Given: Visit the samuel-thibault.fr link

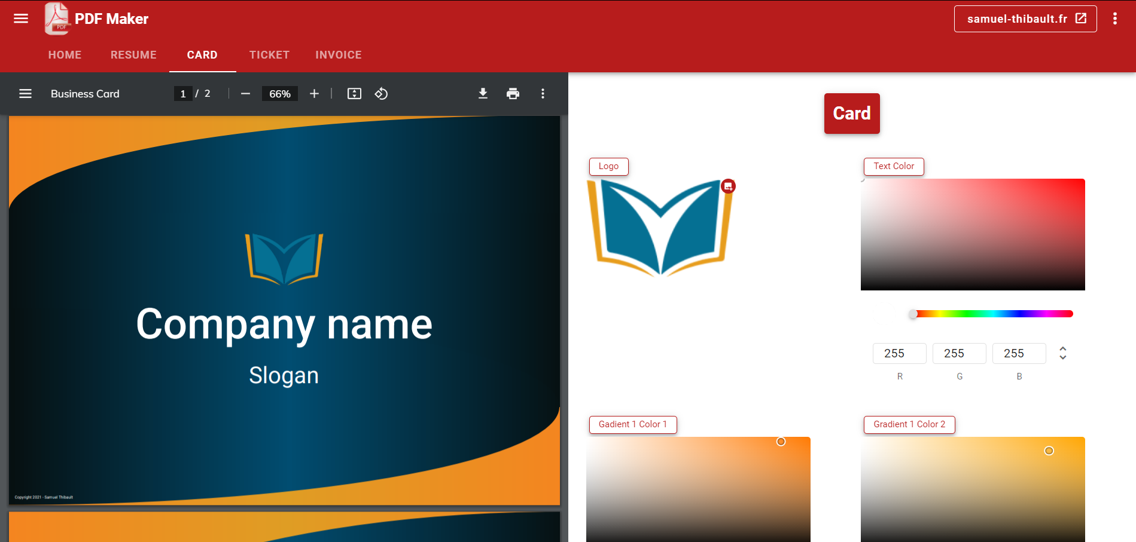Looking at the screenshot, I should click(1025, 19).
